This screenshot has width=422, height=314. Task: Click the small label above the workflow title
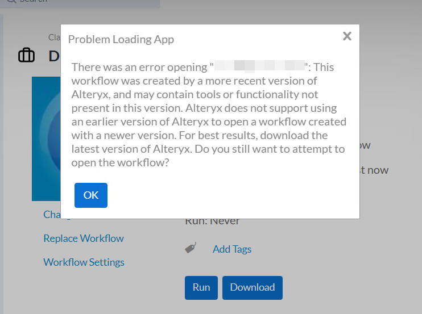(54, 37)
